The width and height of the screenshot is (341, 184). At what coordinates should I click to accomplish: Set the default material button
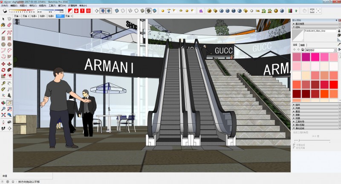tap(339, 40)
